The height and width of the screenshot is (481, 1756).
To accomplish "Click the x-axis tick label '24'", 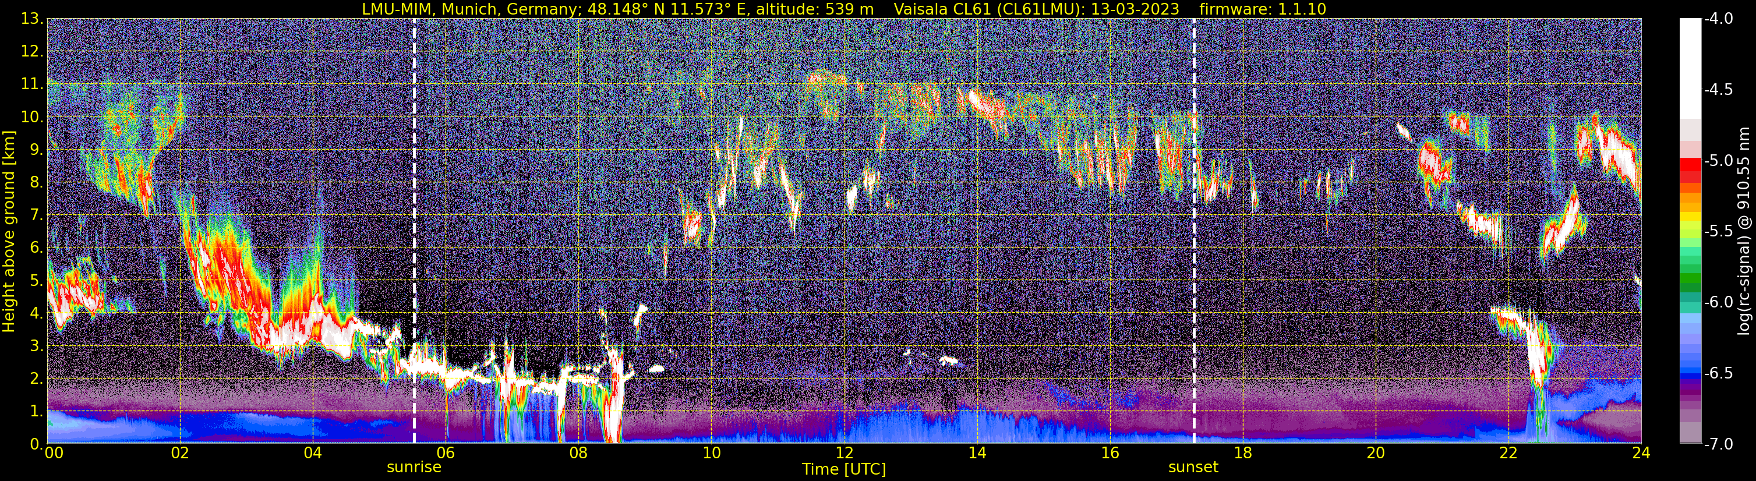I will pos(1641,453).
